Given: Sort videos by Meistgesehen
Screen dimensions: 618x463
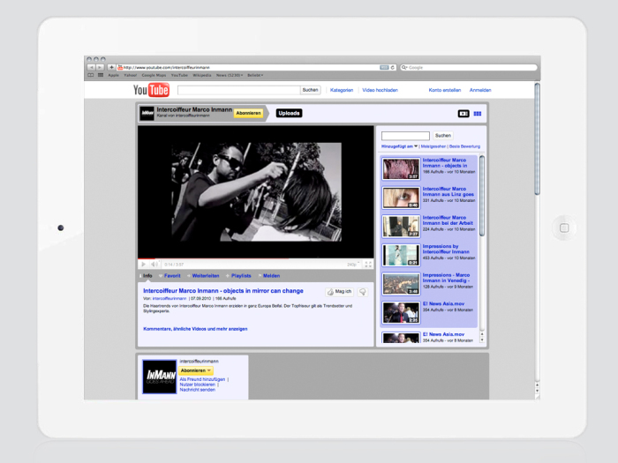Looking at the screenshot, I should (x=433, y=146).
